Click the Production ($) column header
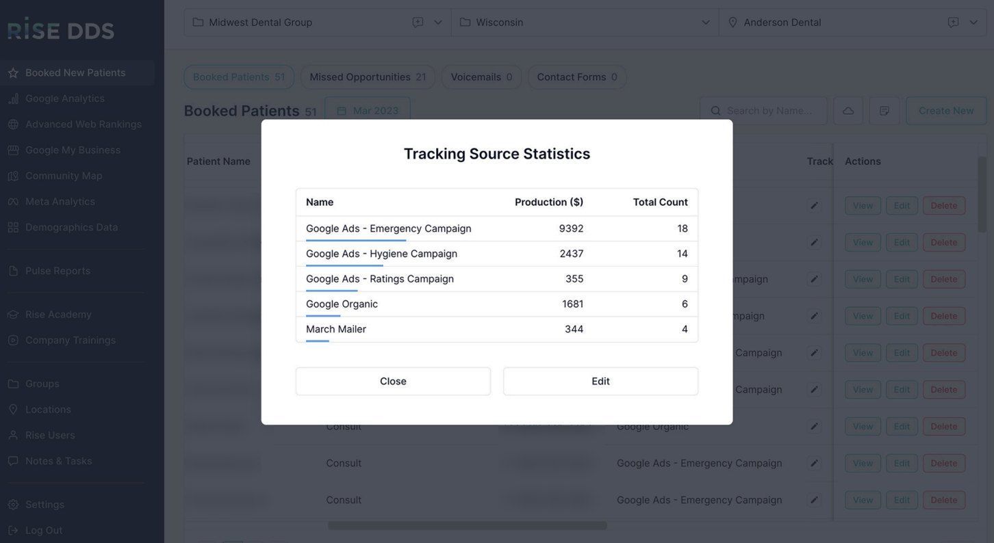The image size is (994, 543). [x=549, y=202]
